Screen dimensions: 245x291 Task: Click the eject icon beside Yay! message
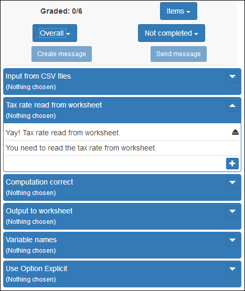tap(235, 132)
